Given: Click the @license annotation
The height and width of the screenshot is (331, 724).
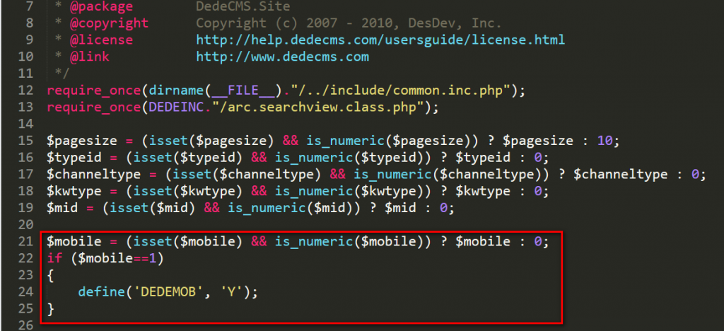Looking at the screenshot, I should pos(102,40).
